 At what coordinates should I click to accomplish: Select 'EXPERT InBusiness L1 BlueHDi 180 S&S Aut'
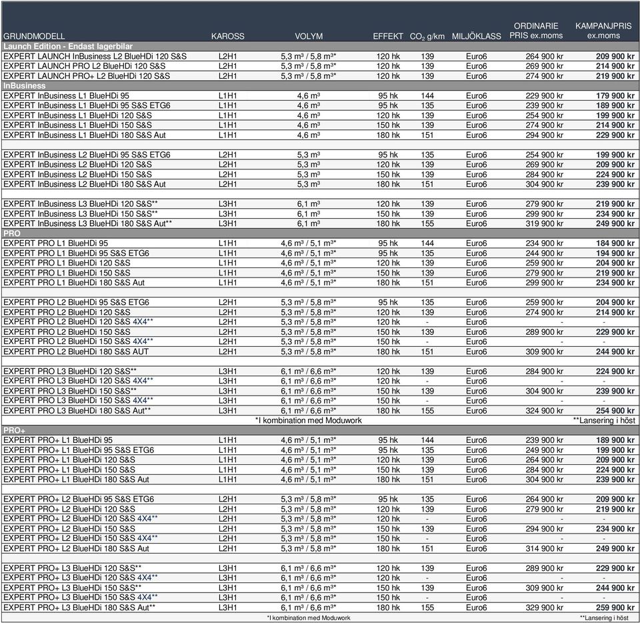(x=85, y=135)
